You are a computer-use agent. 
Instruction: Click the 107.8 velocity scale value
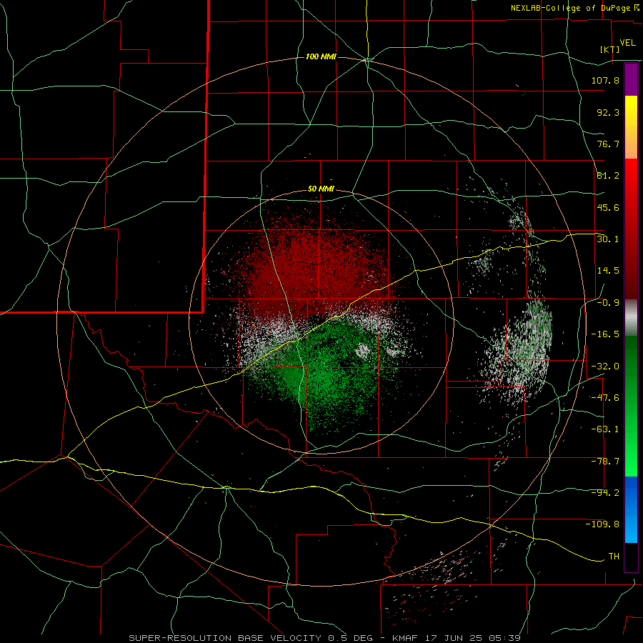pyautogui.click(x=605, y=80)
